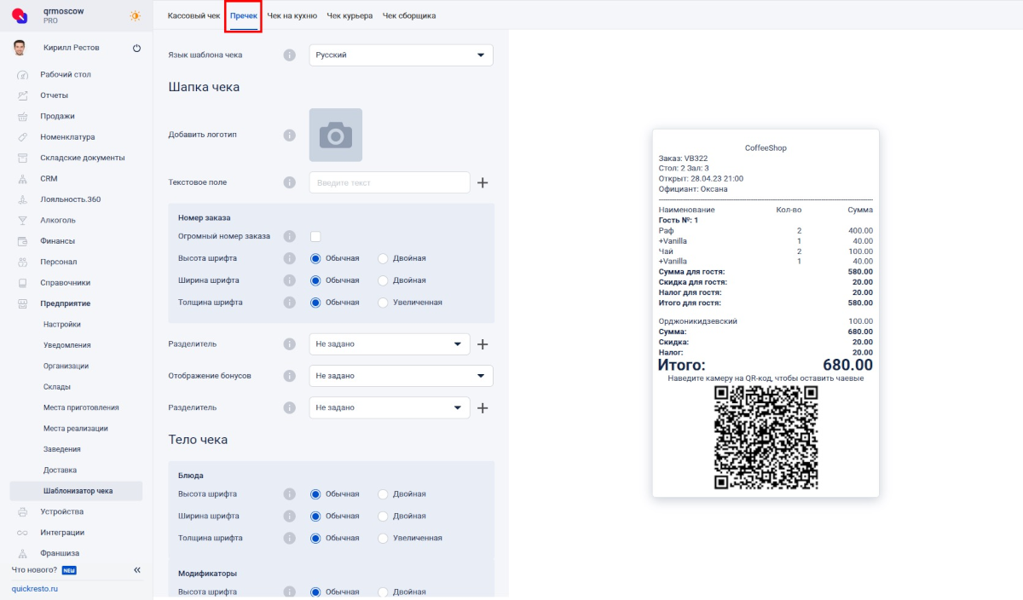
Task: Click info icon next to Отображение бонусов
Action: [x=289, y=375]
